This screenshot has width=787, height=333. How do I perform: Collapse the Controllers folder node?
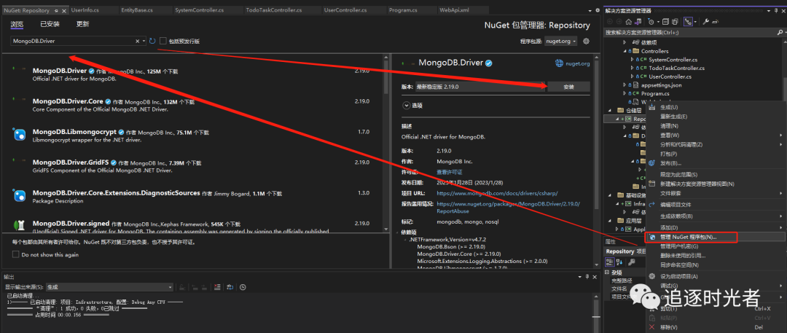tap(625, 51)
